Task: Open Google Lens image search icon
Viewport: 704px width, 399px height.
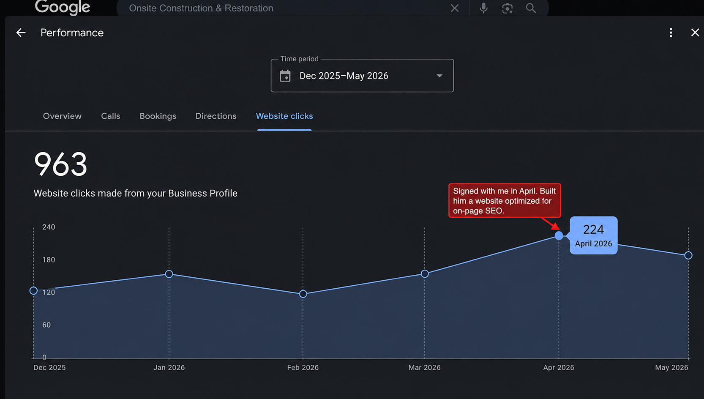Action: pos(507,8)
